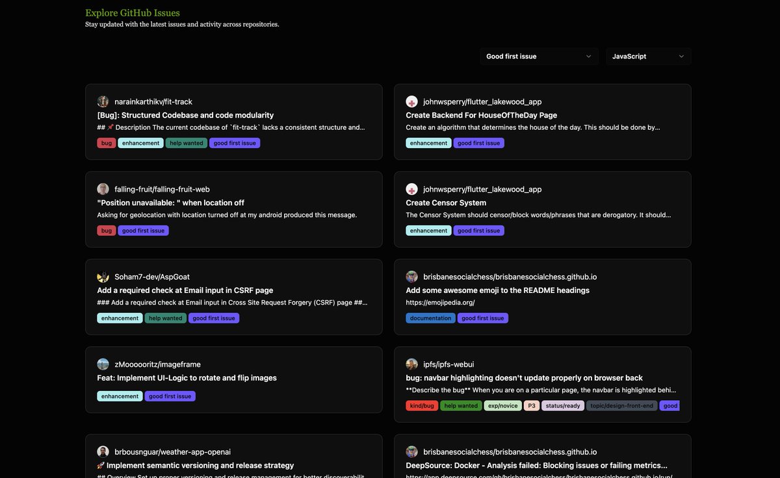Click good first issue label on imageframe card

click(170, 396)
